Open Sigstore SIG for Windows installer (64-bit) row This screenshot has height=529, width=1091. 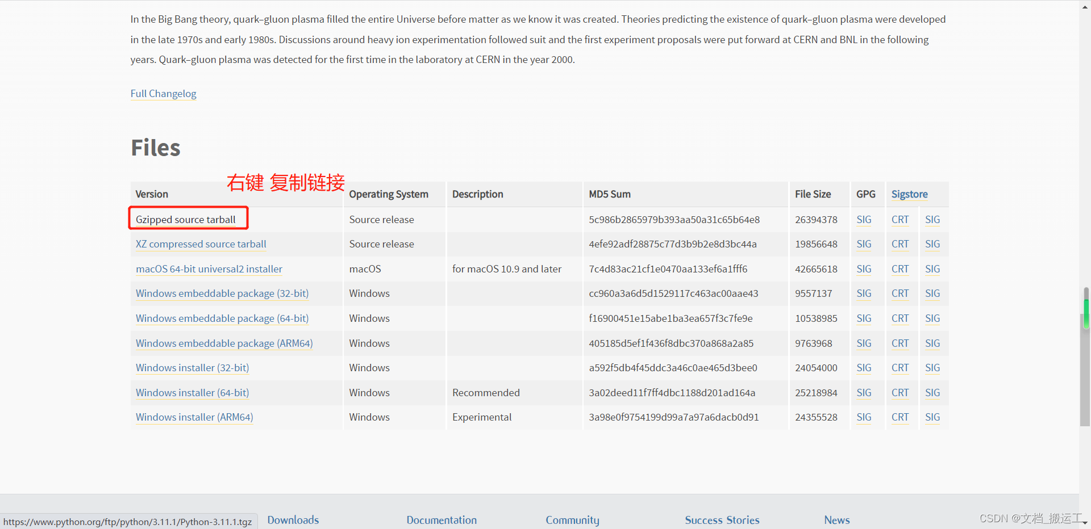pos(932,393)
